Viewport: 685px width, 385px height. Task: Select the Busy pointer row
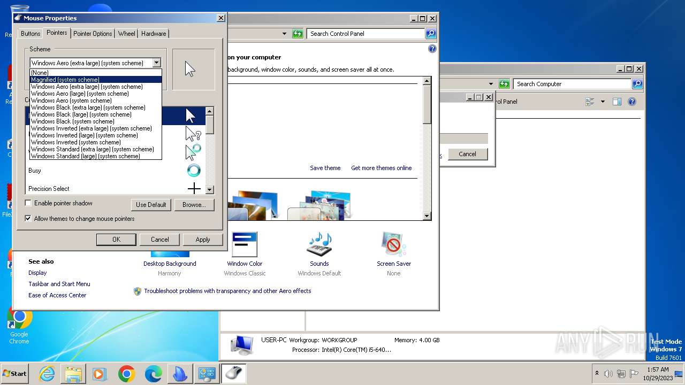pos(115,171)
